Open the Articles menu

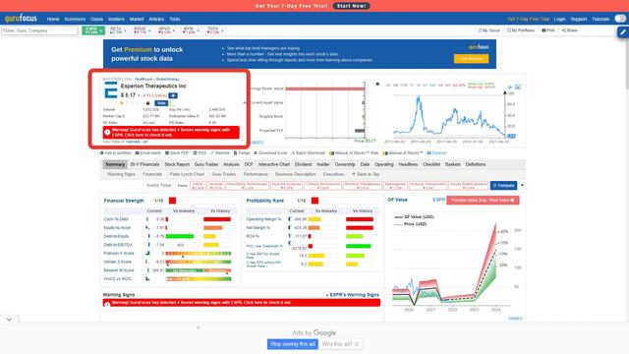(156, 19)
